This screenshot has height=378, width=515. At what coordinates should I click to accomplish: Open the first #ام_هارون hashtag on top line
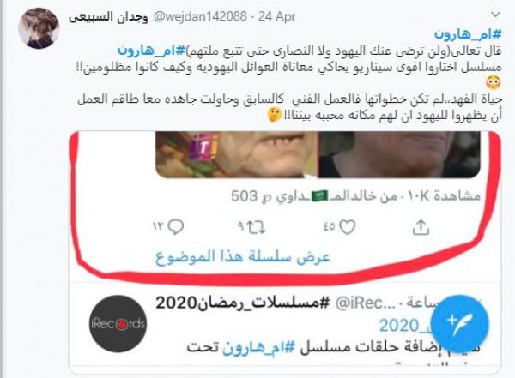click(x=468, y=33)
